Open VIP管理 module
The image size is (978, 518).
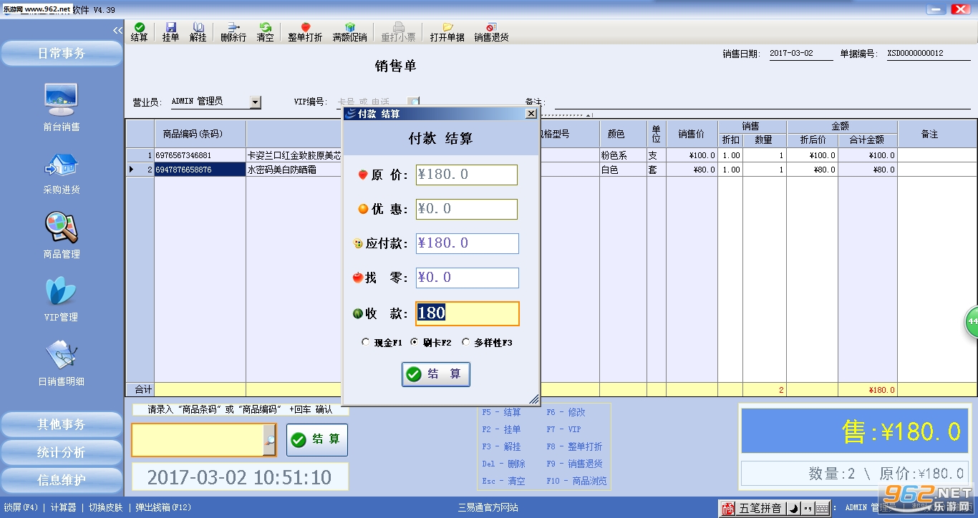pyautogui.click(x=62, y=299)
